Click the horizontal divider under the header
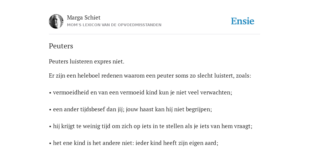This screenshot has width=309, height=154. click(x=154, y=34)
